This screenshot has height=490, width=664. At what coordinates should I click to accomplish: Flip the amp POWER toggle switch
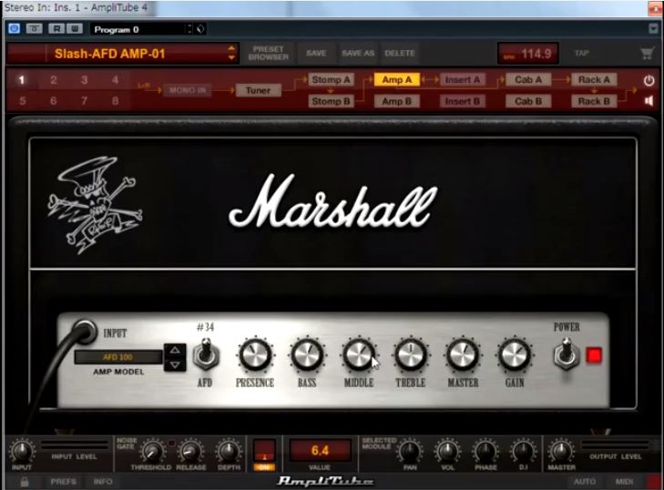click(567, 353)
